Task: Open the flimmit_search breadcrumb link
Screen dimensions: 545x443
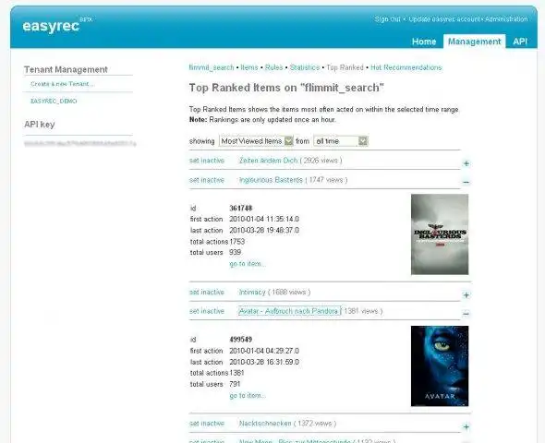Action: [212, 67]
